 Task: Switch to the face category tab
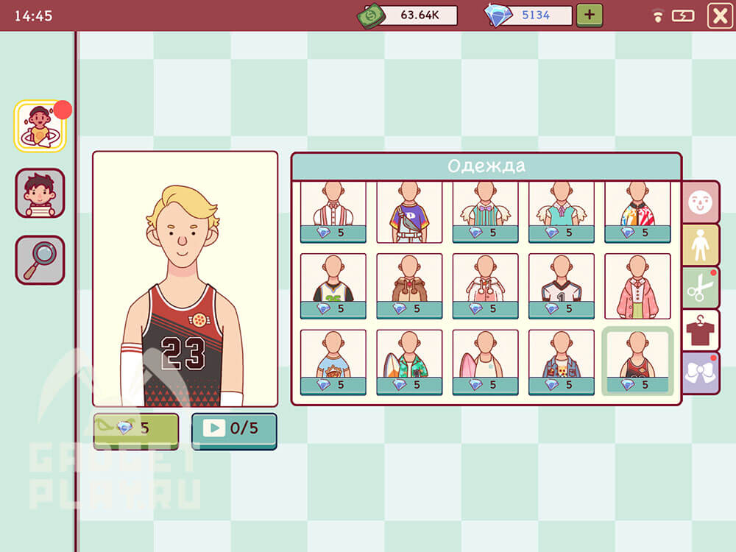point(700,202)
